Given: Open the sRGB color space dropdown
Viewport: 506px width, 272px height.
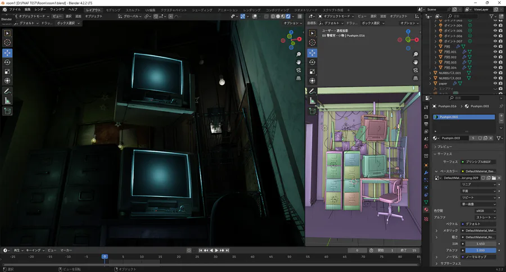Looking at the screenshot, I should click(485, 211).
